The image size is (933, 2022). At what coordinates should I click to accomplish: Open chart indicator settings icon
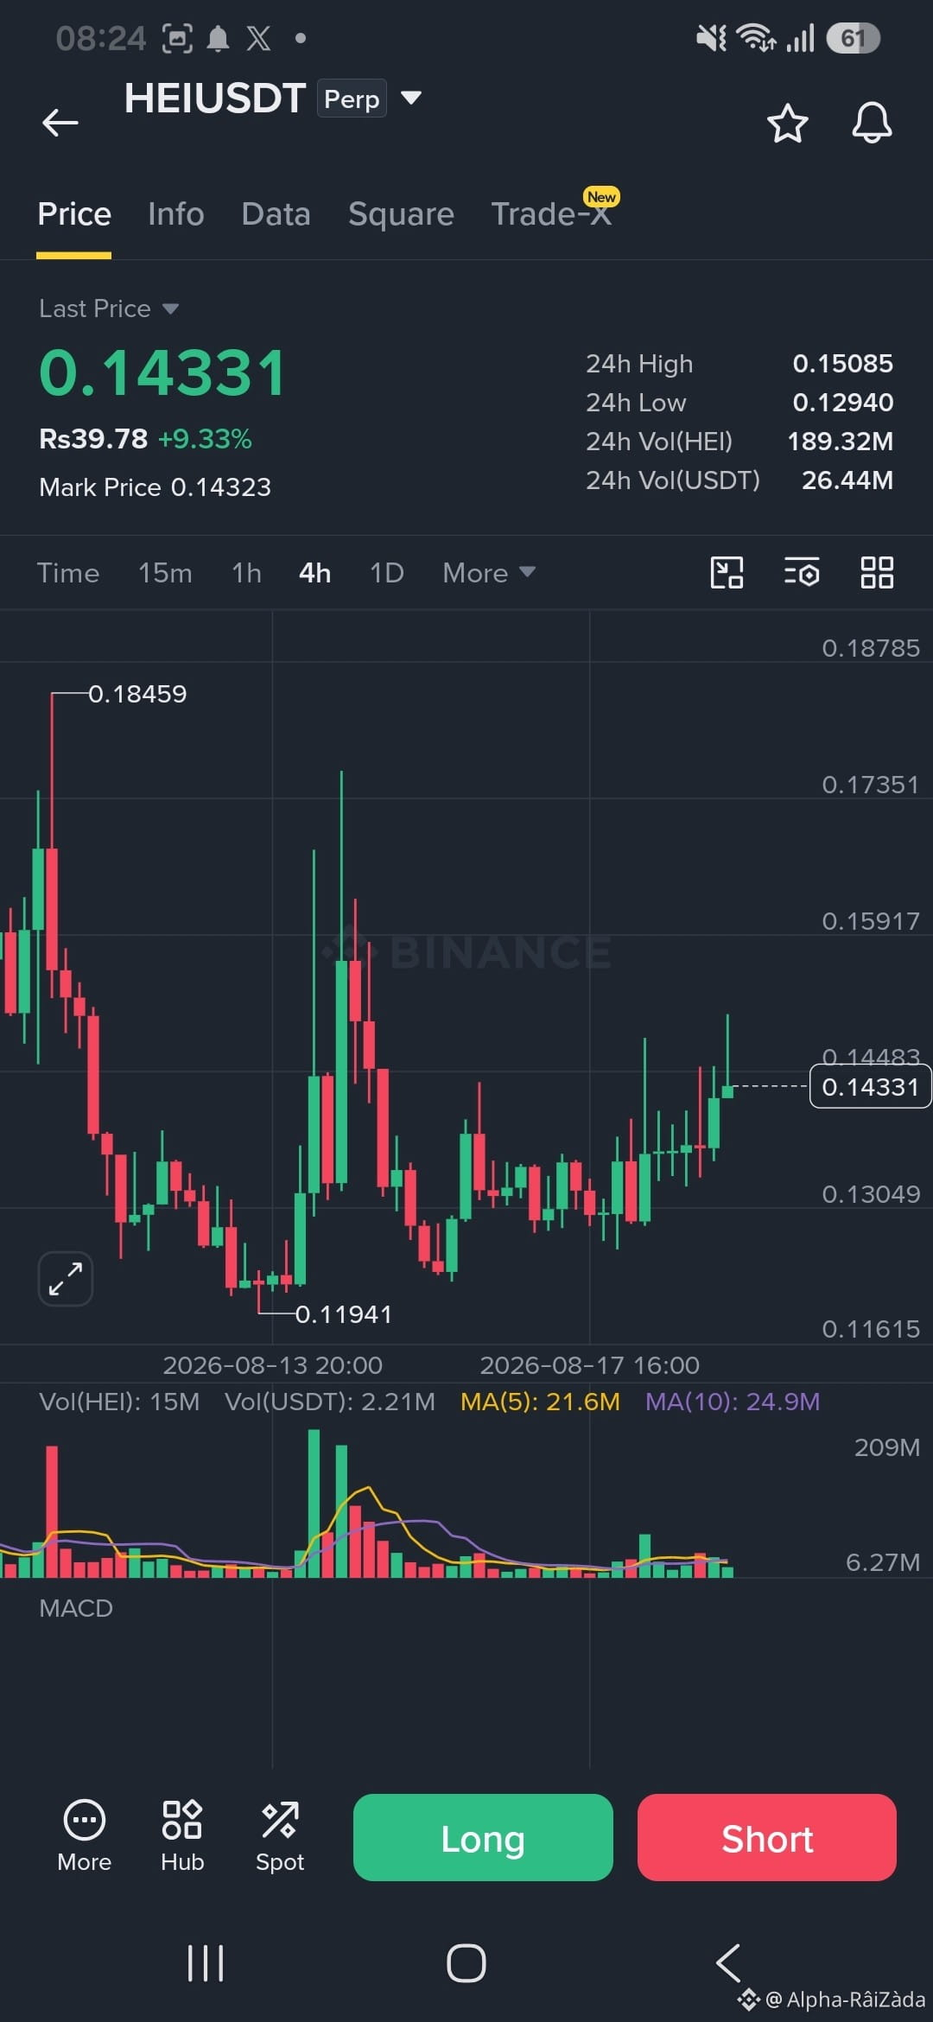(x=802, y=572)
